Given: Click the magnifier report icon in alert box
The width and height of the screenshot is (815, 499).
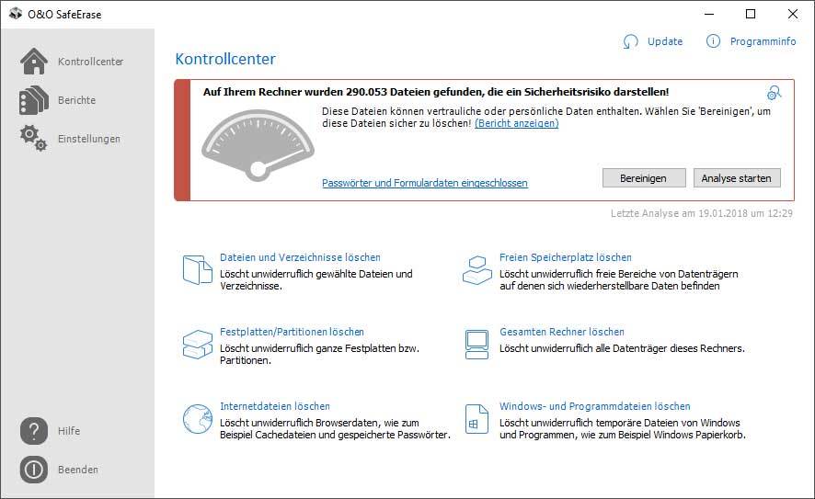Looking at the screenshot, I should point(775,93).
